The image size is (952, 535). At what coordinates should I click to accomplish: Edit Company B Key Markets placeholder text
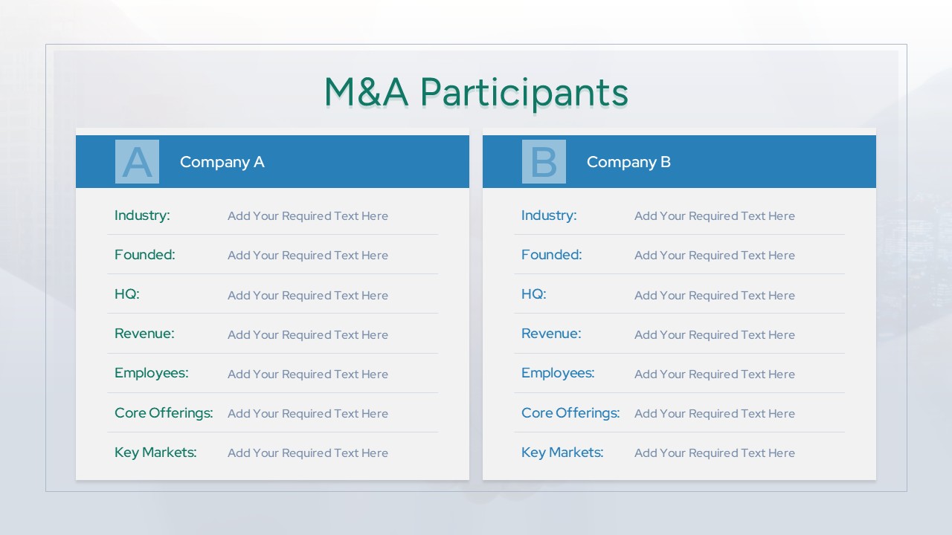715,453
